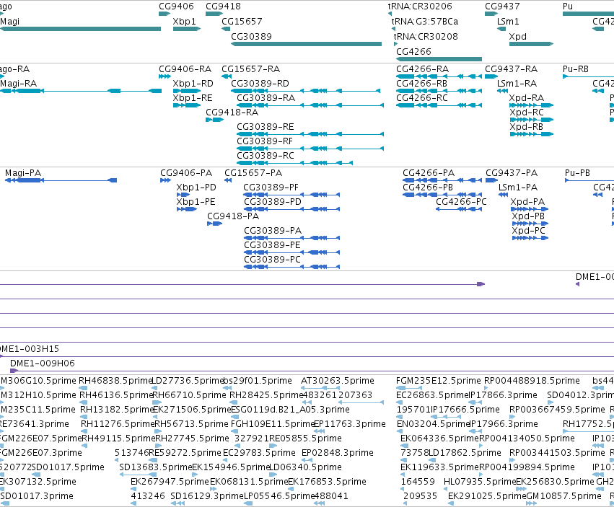Click CG4266-RB transcript label
The width and height of the screenshot is (614, 507).
[x=422, y=84]
